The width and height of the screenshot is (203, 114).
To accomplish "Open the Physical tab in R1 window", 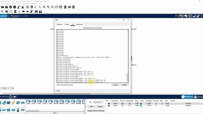I will point(59,24).
